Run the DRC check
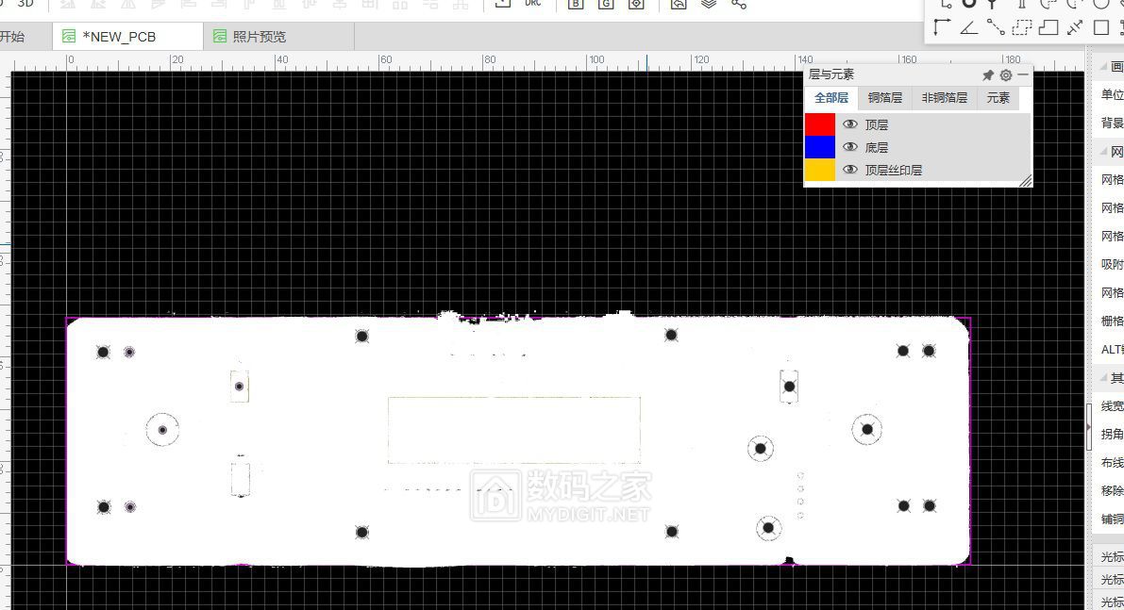The width and height of the screenshot is (1124, 610). click(x=532, y=4)
